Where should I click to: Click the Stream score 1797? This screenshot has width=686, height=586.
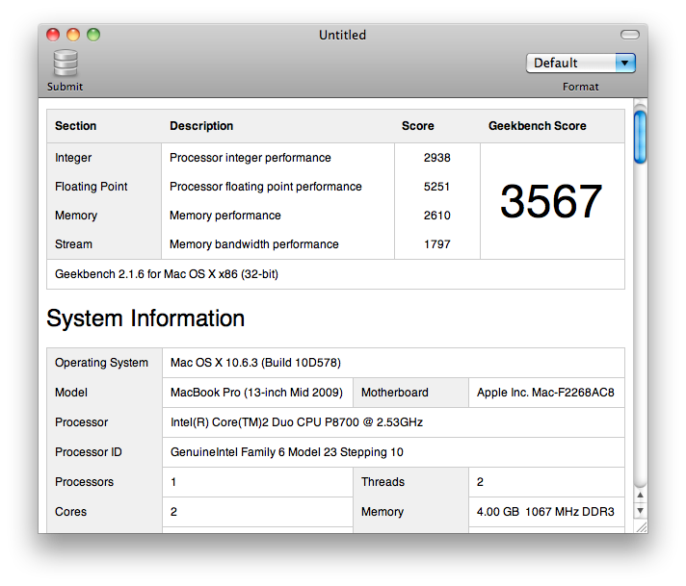[437, 244]
